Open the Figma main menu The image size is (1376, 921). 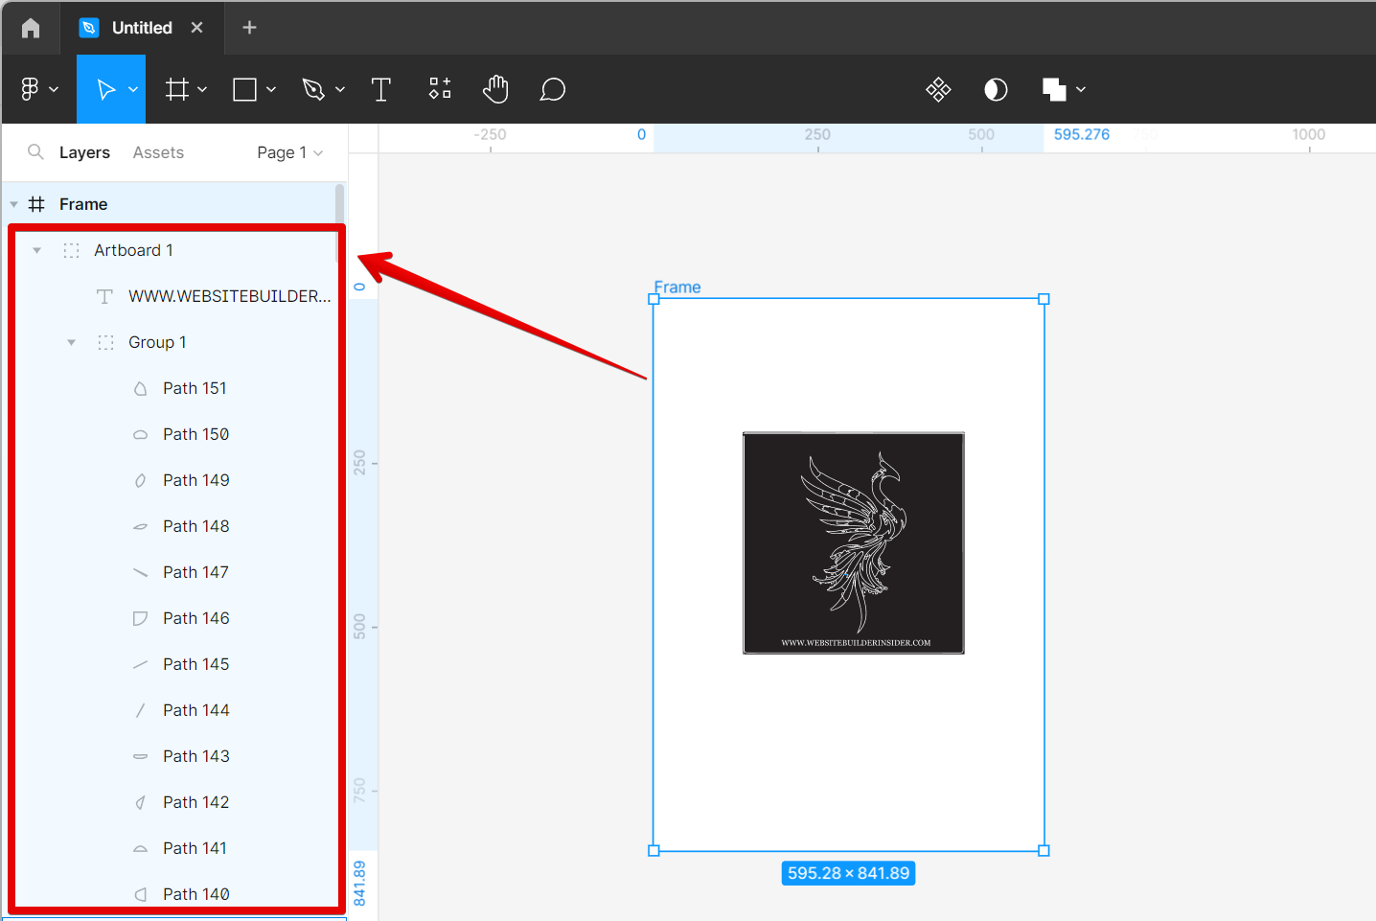click(x=38, y=89)
